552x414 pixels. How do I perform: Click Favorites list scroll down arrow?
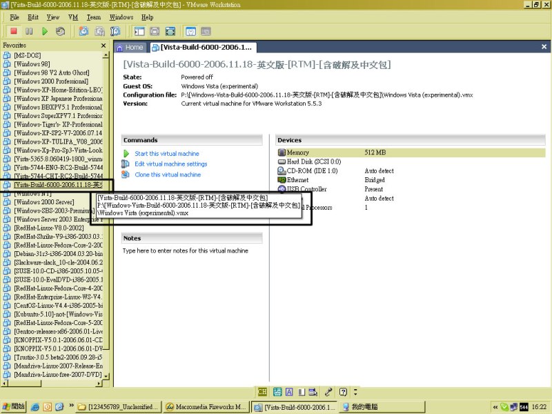pyautogui.click(x=106, y=376)
